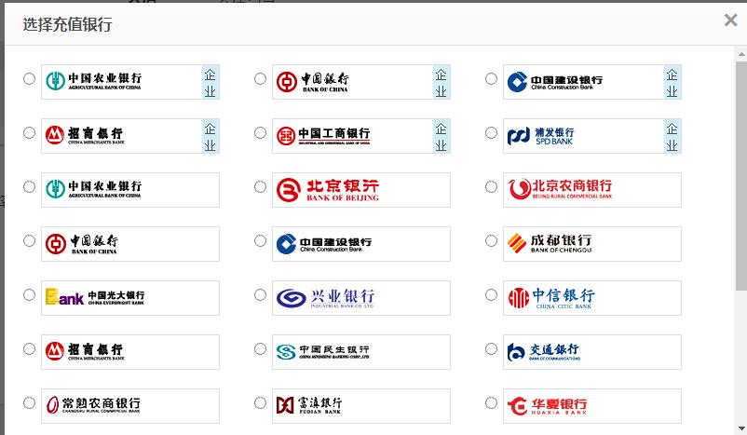Image resolution: width=747 pixels, height=435 pixels.
Task: Choose the Fudian Bank radio button
Action: click(260, 402)
